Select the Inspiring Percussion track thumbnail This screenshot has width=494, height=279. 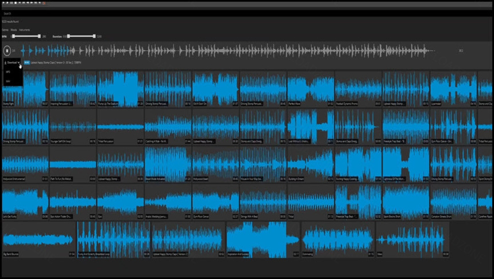click(73, 89)
